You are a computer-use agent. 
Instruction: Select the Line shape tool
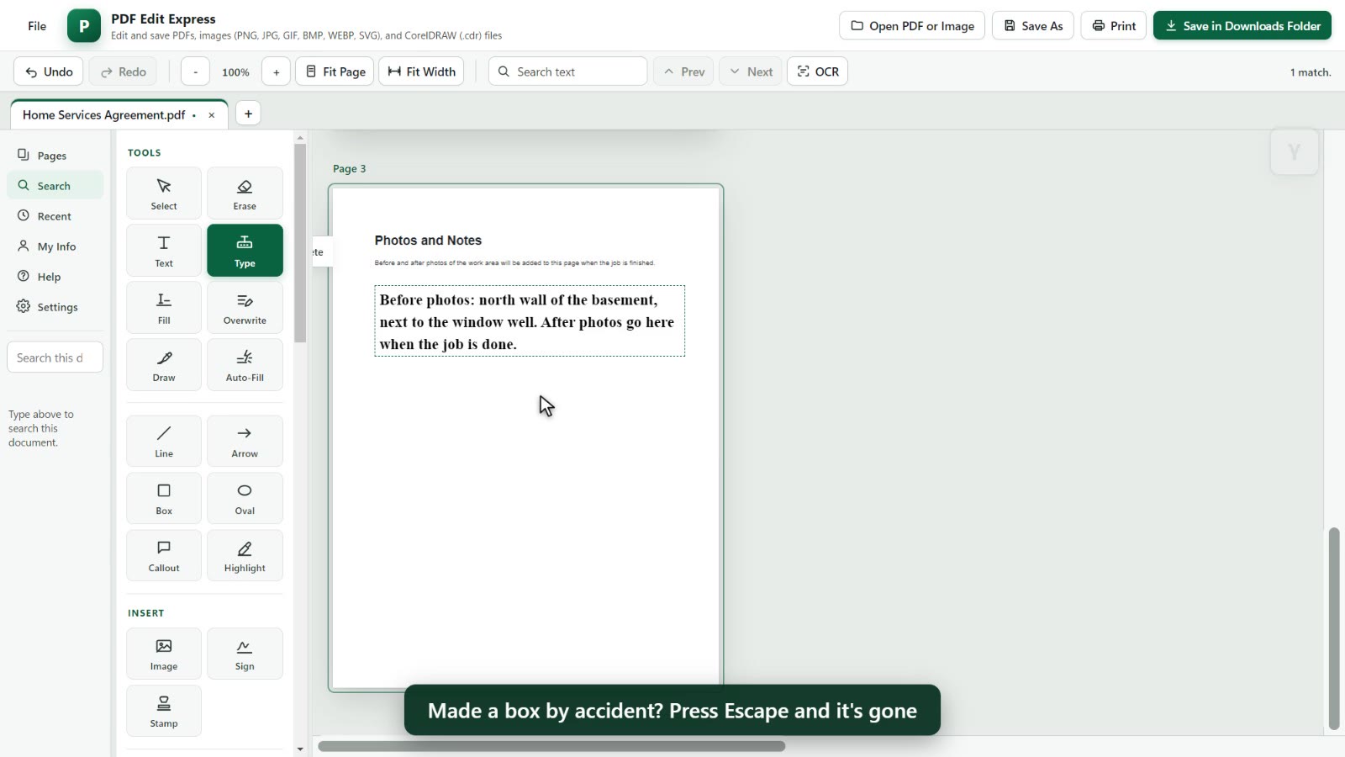tap(164, 441)
